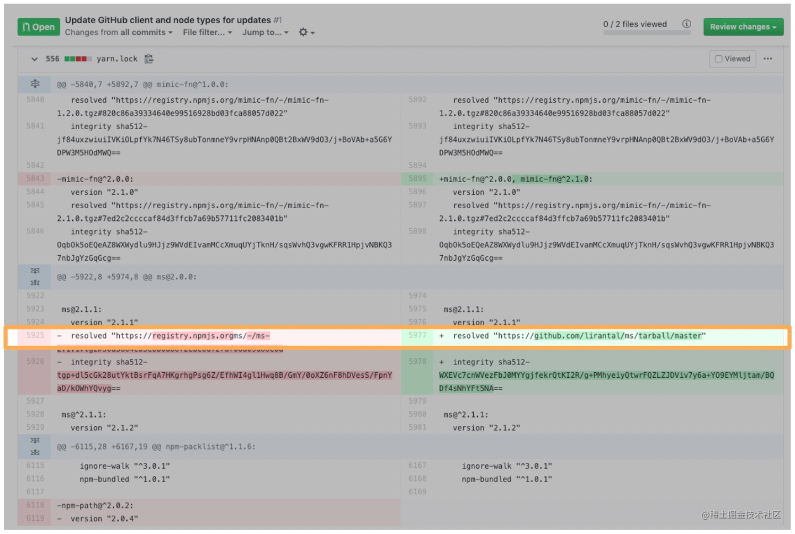Select left line number 5923
795x534 pixels.
[x=35, y=309]
